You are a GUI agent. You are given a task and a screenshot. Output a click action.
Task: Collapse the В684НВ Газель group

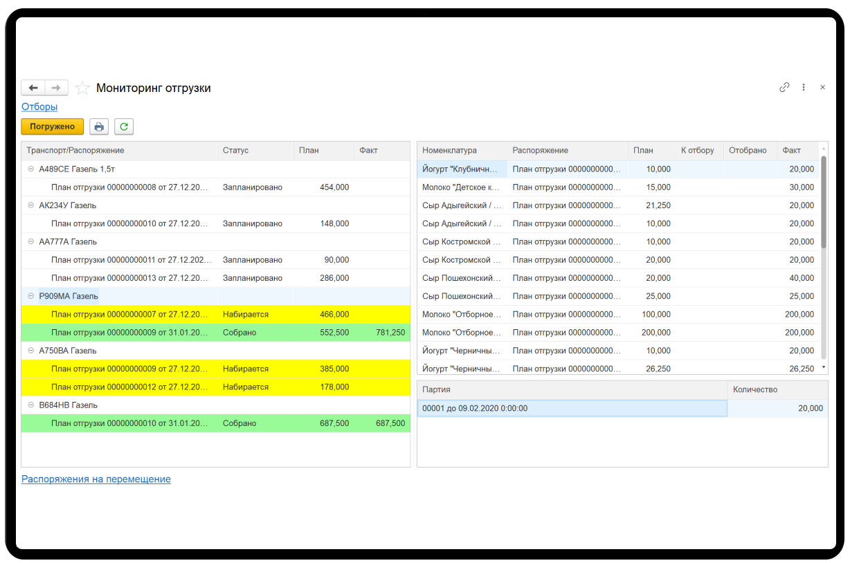click(30, 405)
